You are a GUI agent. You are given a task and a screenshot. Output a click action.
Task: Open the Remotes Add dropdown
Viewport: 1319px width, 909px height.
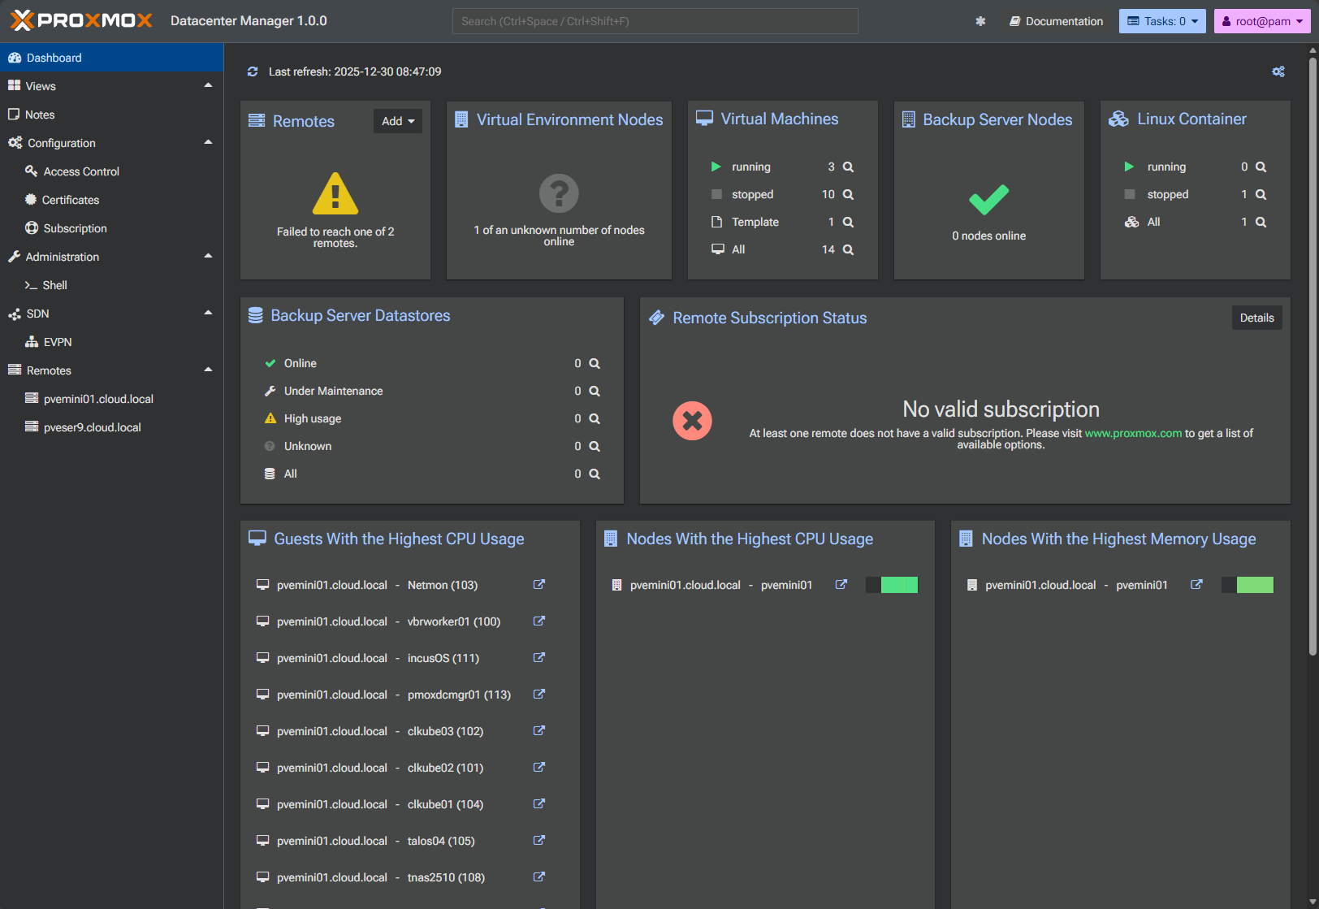(x=398, y=121)
